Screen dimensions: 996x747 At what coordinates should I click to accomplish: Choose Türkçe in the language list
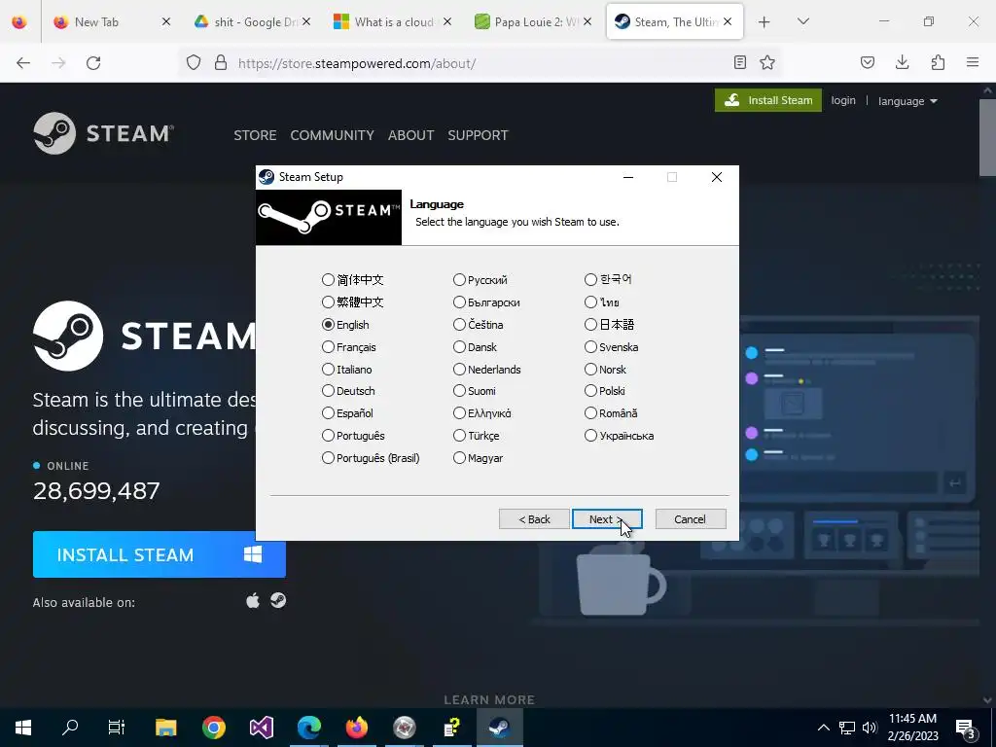point(477,436)
